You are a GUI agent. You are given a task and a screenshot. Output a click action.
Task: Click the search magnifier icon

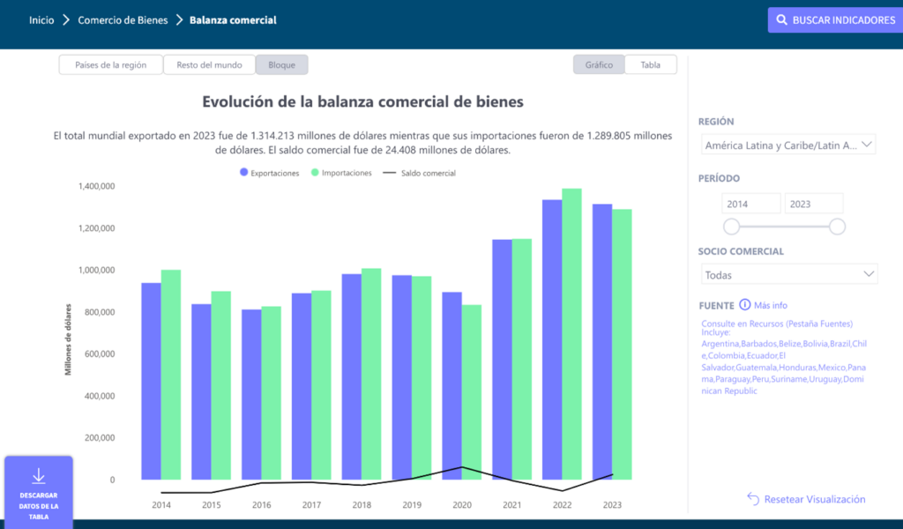pyautogui.click(x=781, y=20)
